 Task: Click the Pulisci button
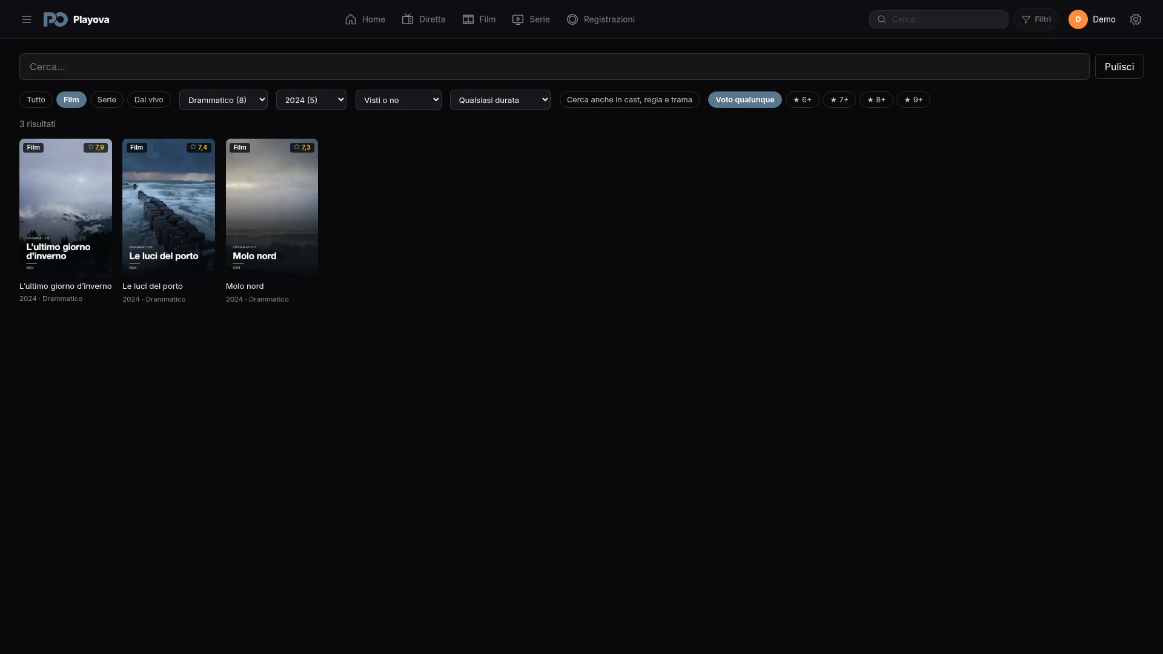point(1119,67)
